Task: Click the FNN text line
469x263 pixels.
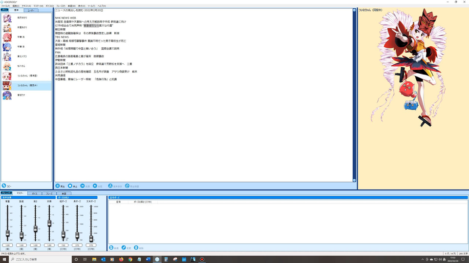Action: click(58, 53)
